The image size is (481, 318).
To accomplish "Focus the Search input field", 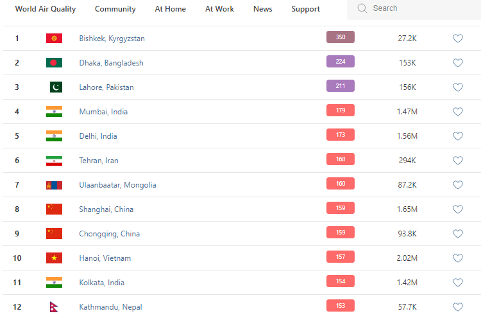I will click(417, 8).
